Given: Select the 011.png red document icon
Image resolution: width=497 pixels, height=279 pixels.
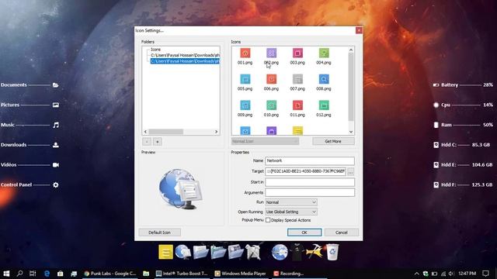Looking at the screenshot, I should [297, 105].
